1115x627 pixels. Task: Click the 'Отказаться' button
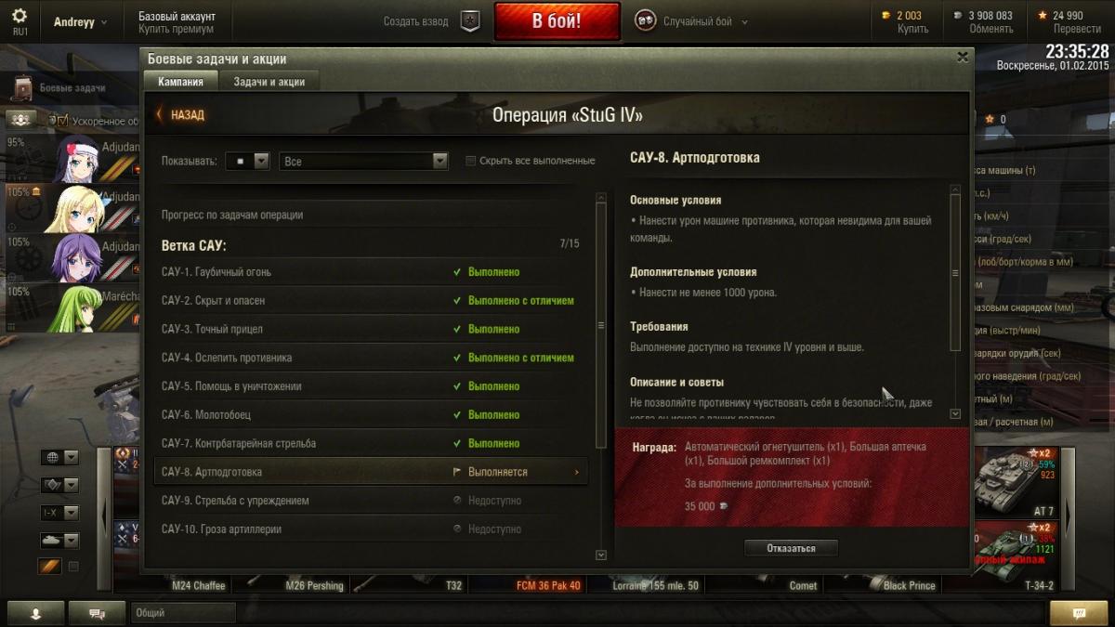click(x=791, y=548)
